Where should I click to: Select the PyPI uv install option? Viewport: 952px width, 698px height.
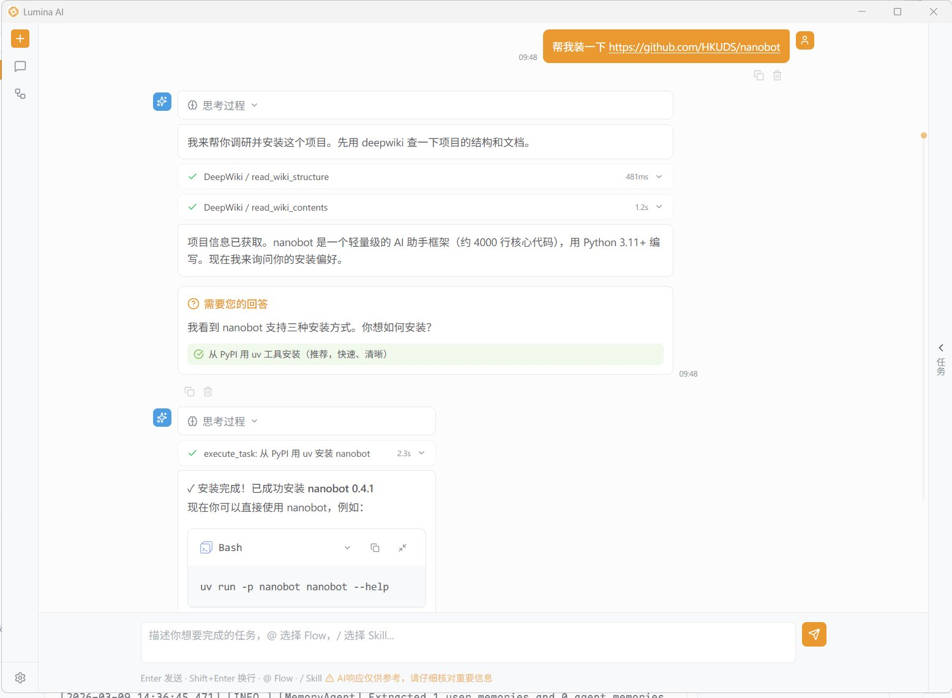pyautogui.click(x=425, y=354)
